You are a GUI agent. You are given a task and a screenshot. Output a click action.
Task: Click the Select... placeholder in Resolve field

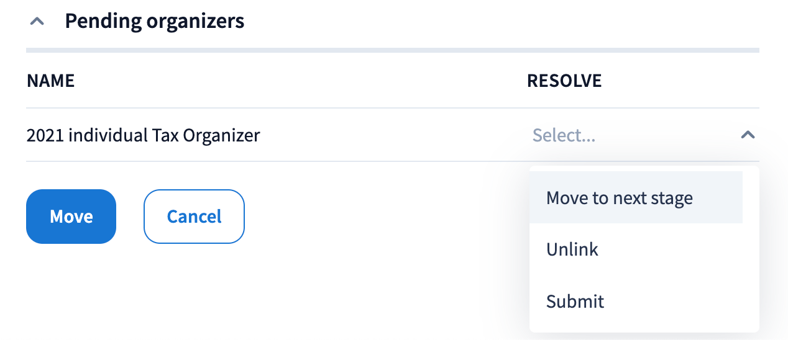[564, 135]
